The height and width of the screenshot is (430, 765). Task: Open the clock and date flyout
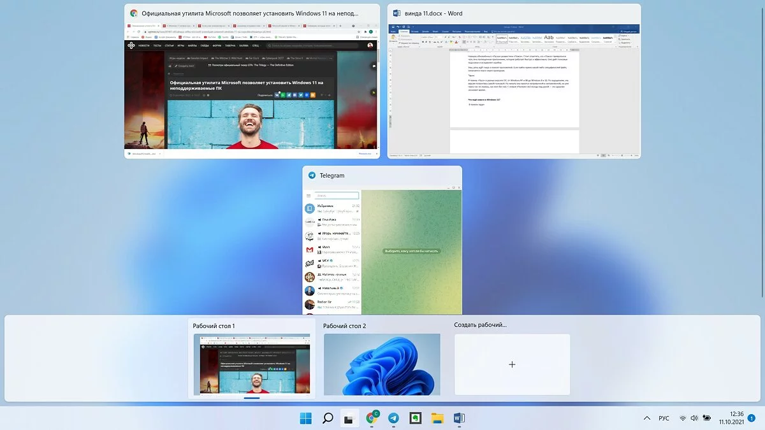click(732, 418)
